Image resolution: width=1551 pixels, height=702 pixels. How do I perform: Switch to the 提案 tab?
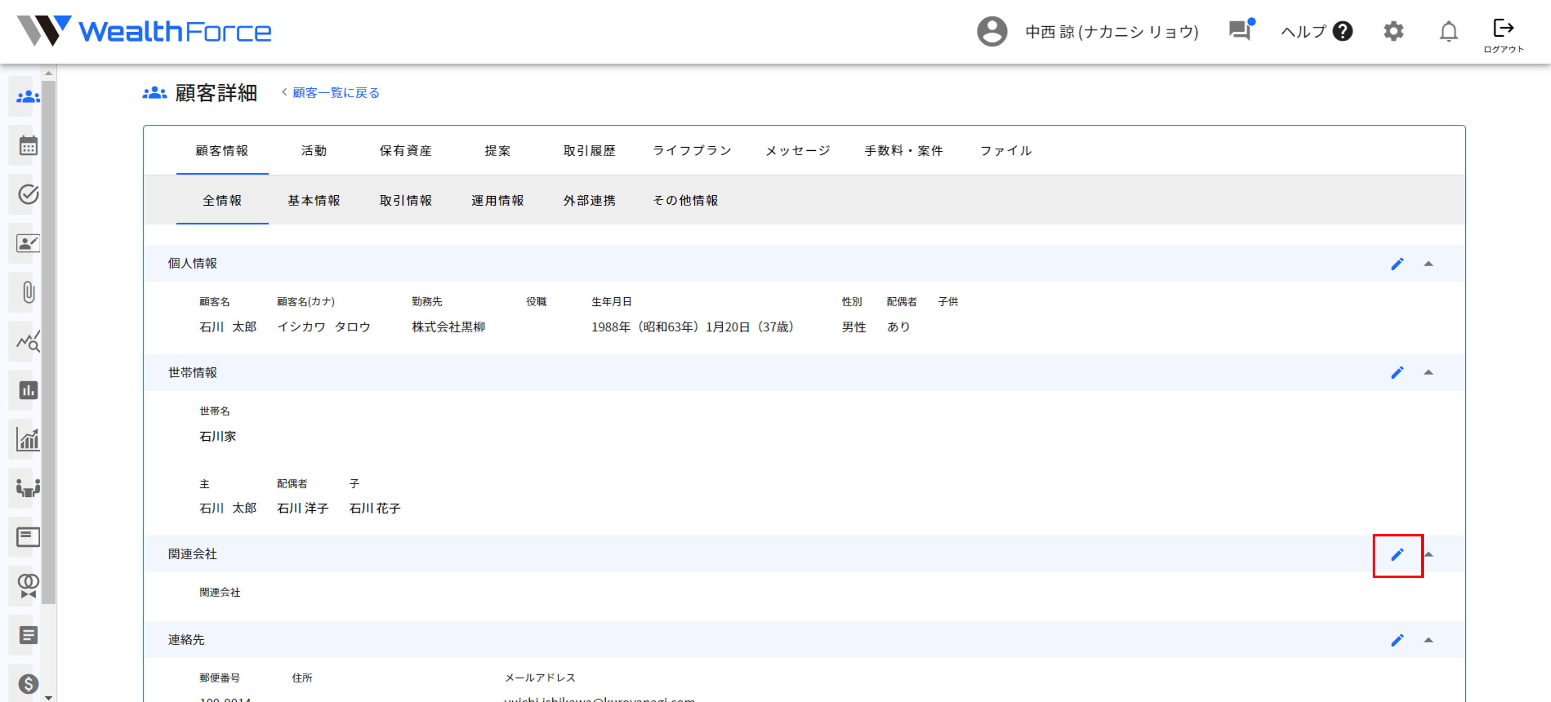coord(497,150)
